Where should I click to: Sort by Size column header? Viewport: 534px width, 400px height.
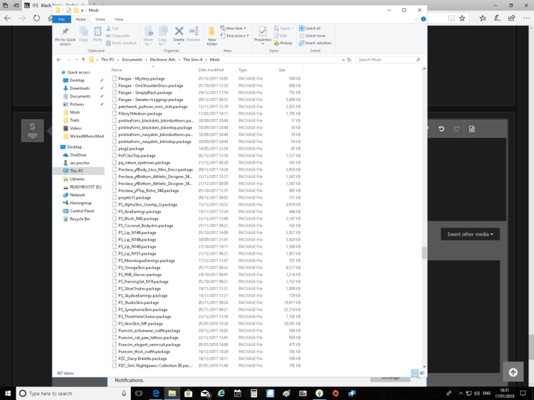coord(290,70)
